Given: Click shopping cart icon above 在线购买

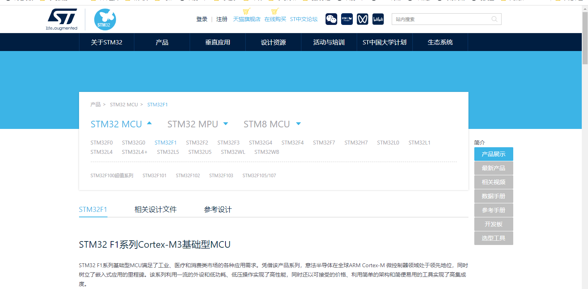Looking at the screenshot, I should point(275,11).
